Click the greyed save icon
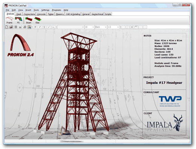The height and width of the screenshot is (149, 196). pos(16,27)
